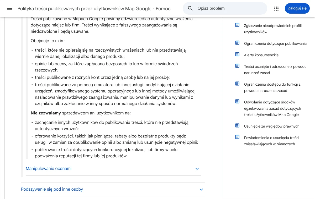315x199 pixels.
Task: Click article icon beside Zgłaszanie nieodpowiednich profili
Action: tap(237, 25)
